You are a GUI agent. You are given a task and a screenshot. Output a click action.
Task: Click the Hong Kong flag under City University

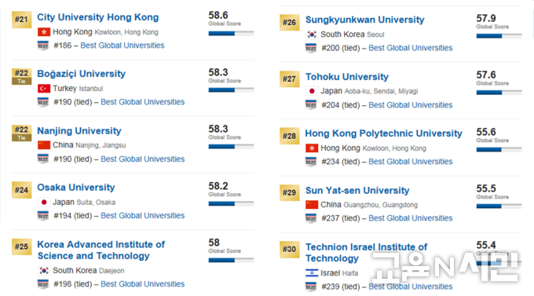coord(44,32)
